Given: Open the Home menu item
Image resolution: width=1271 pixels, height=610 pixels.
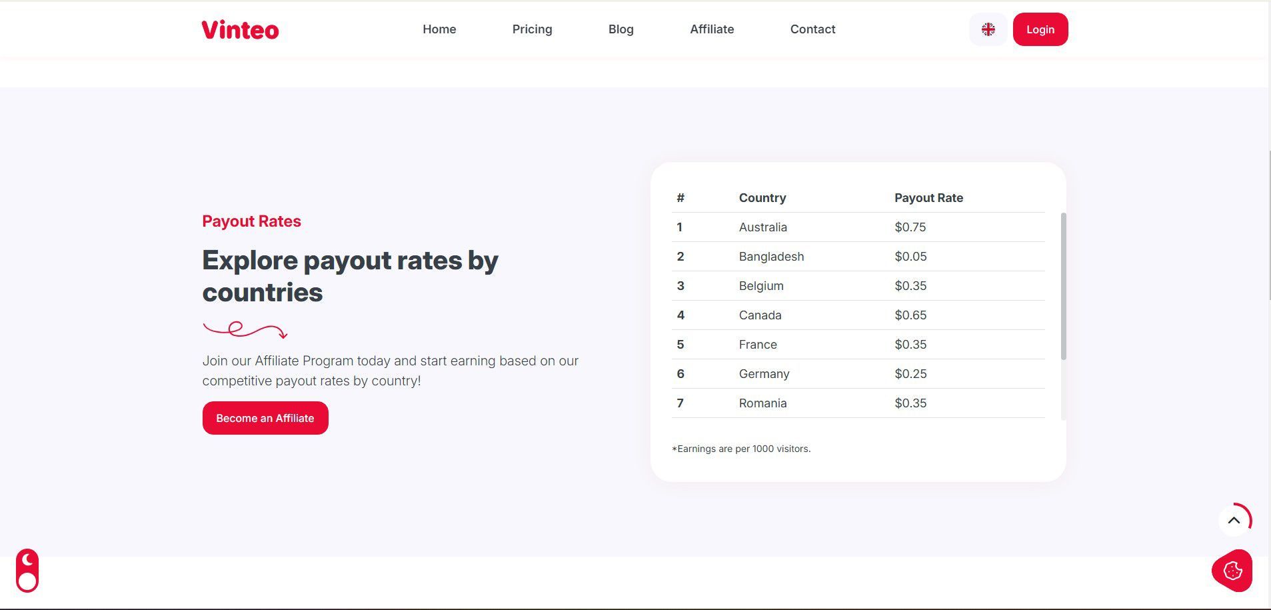Looking at the screenshot, I should [x=439, y=29].
